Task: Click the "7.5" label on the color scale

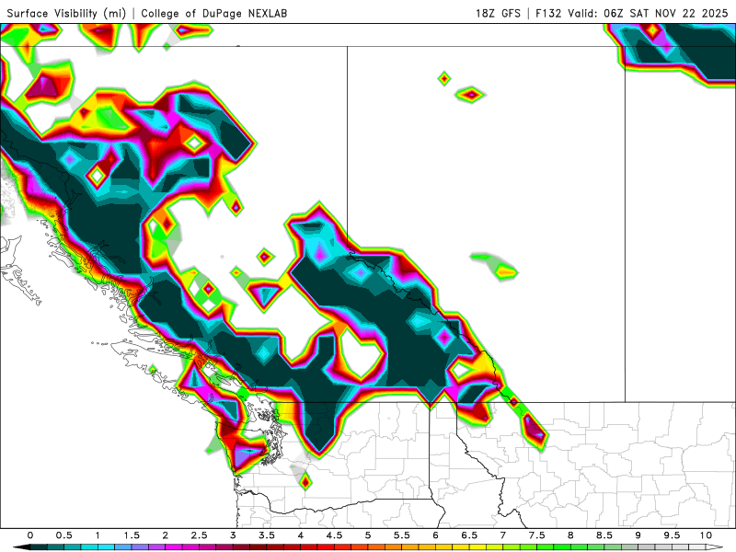Action: click(537, 535)
